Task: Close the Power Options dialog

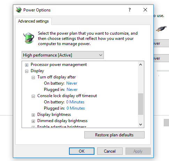Action: 145,10
